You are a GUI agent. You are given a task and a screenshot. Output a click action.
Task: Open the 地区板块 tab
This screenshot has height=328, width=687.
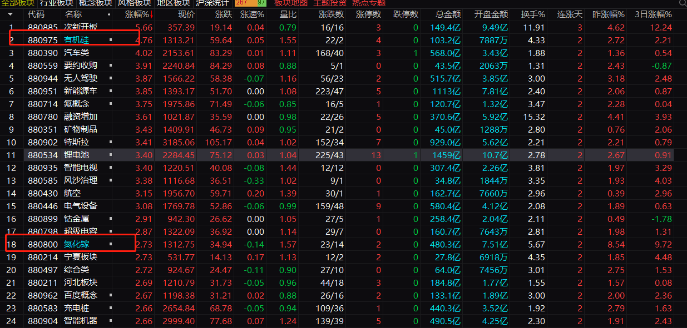(173, 3)
